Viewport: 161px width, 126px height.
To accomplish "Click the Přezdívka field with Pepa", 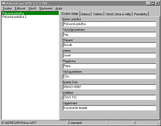I will coord(109,66).
